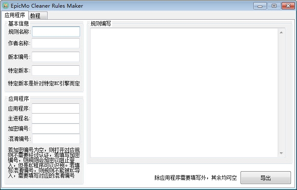
Task: Click the 规则编写 group label
Action: tap(101, 23)
